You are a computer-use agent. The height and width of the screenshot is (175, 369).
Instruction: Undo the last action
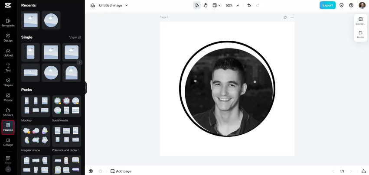tap(249, 5)
